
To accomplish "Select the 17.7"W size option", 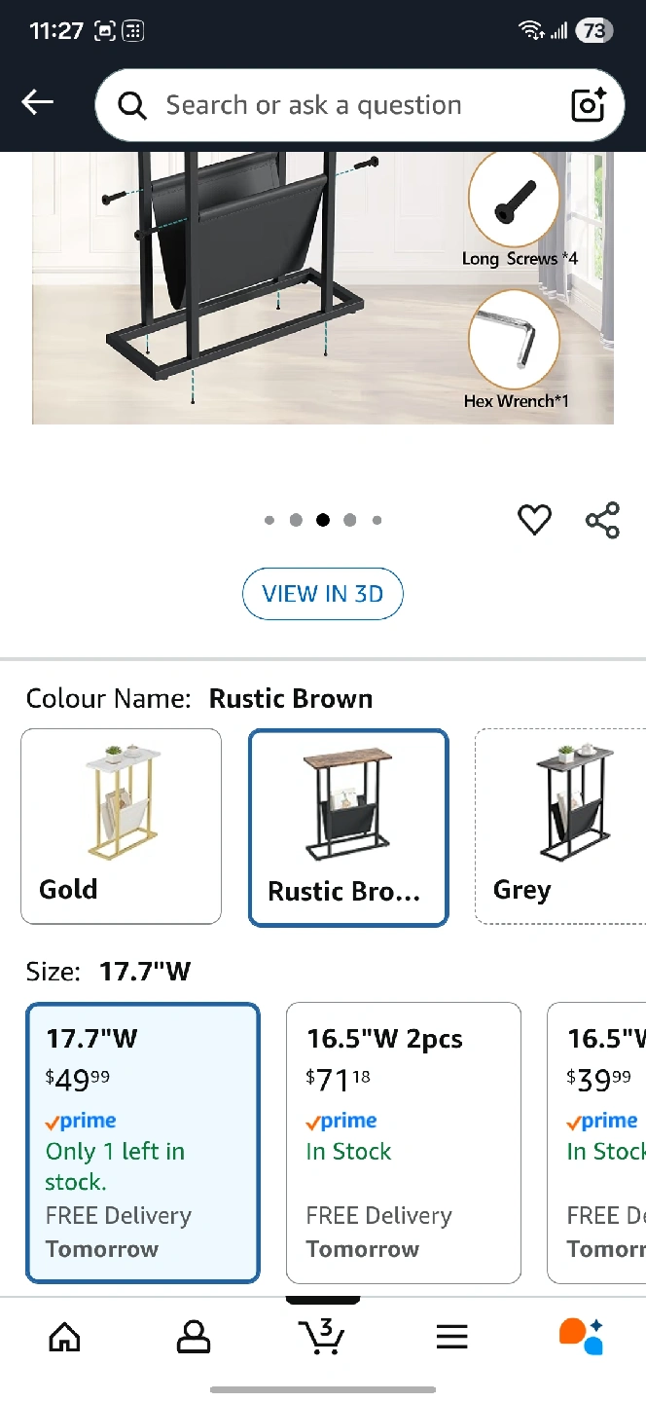I will coord(143,1143).
